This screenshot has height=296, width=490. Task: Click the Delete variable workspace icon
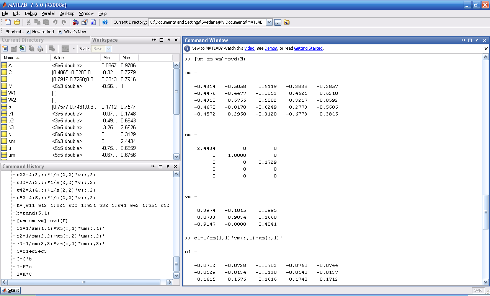click(x=52, y=49)
